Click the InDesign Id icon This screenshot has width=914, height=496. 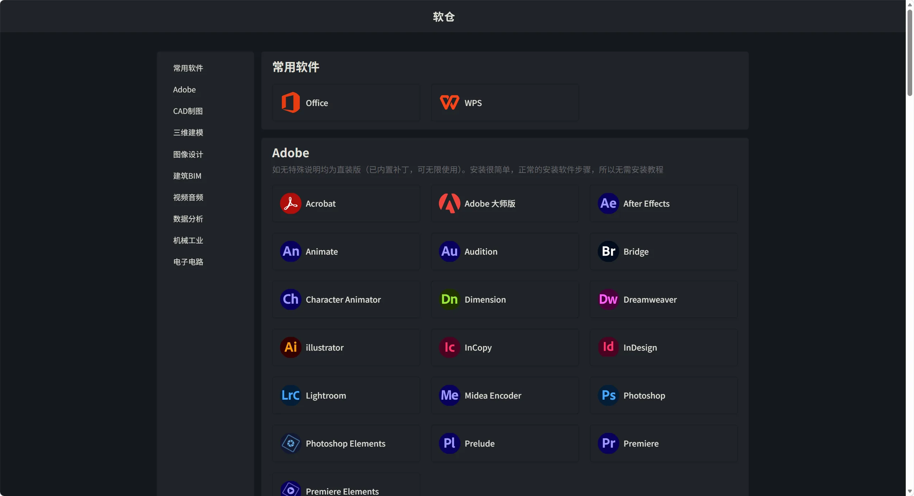point(608,347)
